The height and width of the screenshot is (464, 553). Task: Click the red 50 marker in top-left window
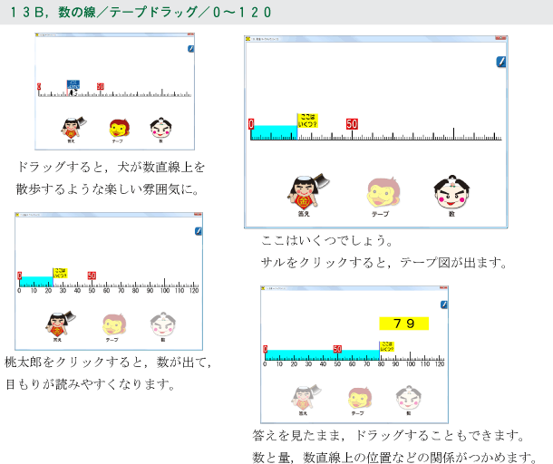coord(101,86)
